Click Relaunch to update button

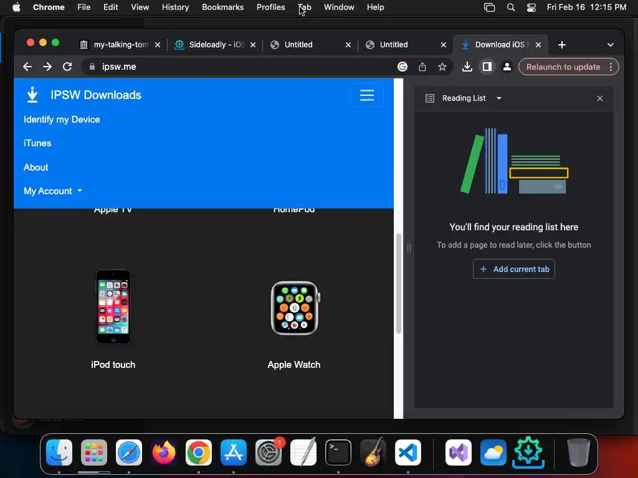[563, 67]
